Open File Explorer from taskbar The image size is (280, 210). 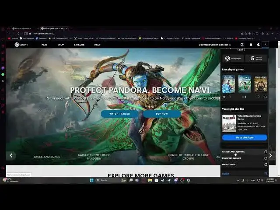[x=150, y=180]
